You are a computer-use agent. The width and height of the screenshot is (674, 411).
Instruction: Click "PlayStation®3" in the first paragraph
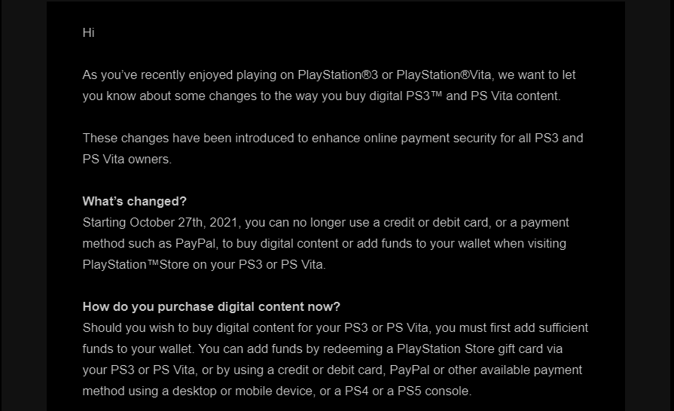[x=338, y=75]
